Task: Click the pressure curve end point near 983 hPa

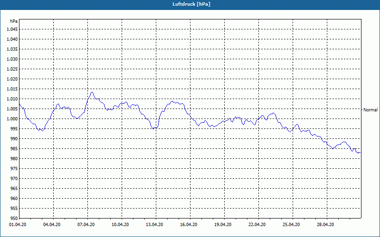Action: coord(360,153)
